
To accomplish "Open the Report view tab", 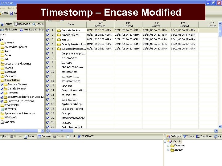I will 30,136.
